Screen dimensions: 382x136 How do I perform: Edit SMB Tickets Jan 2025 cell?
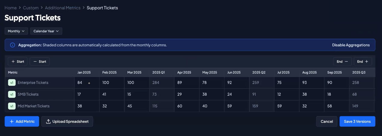pyautogui.click(x=87, y=94)
